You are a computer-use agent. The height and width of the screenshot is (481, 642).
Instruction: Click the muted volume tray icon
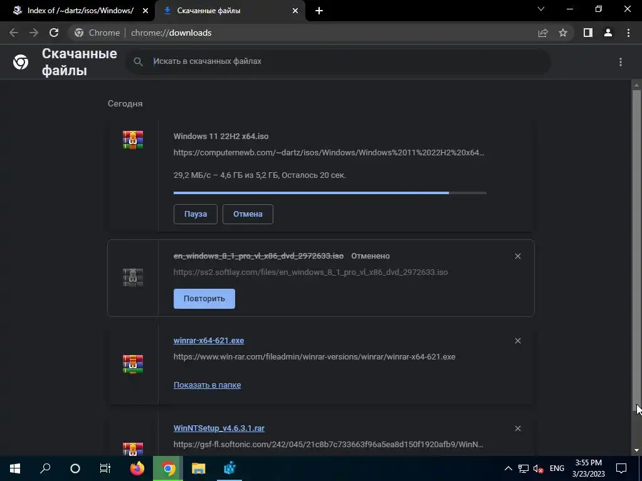click(x=539, y=468)
